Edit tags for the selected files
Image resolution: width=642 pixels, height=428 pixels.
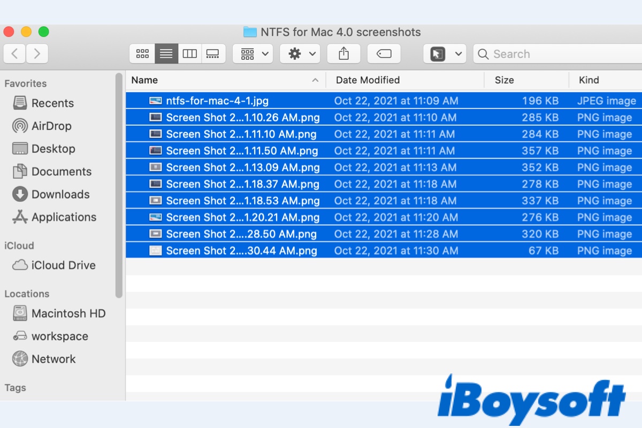(384, 53)
